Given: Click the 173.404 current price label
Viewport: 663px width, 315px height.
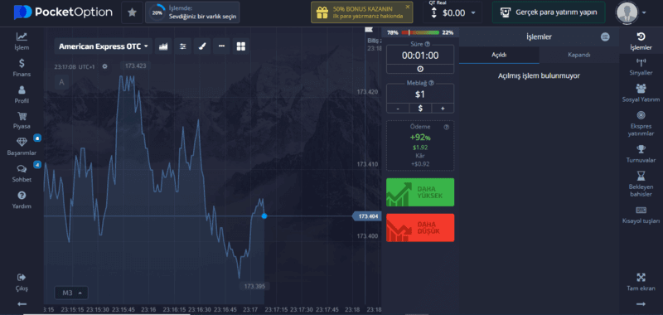Looking at the screenshot, I should (x=366, y=216).
